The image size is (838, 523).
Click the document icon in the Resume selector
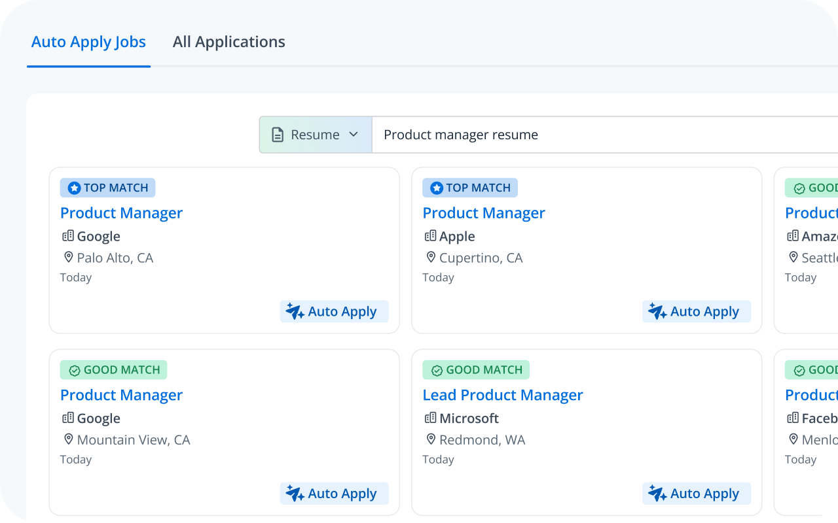pyautogui.click(x=278, y=135)
